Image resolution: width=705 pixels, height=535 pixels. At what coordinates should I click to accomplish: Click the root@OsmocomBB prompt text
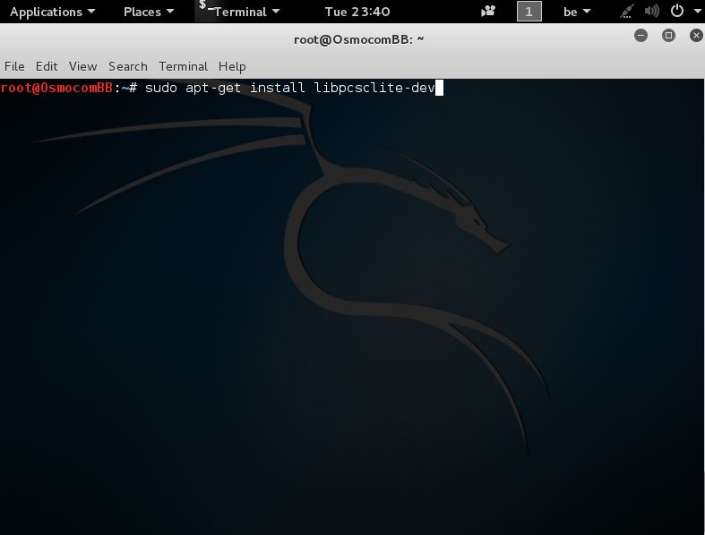(x=56, y=88)
